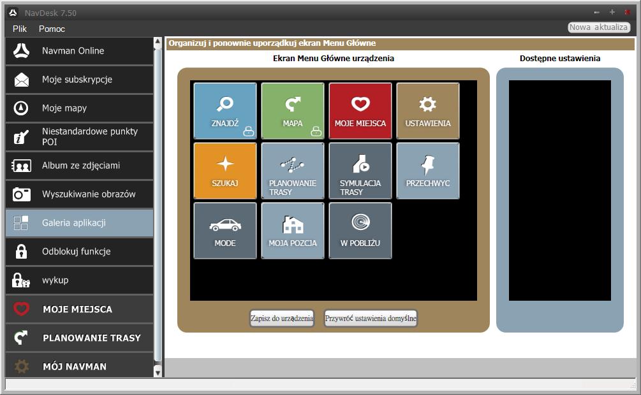641x395 pixels.
Task: Select the PLANOWANIE TRASY tile in the grid
Action: (293, 171)
